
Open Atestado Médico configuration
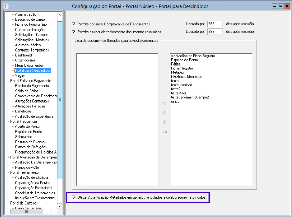28,45
